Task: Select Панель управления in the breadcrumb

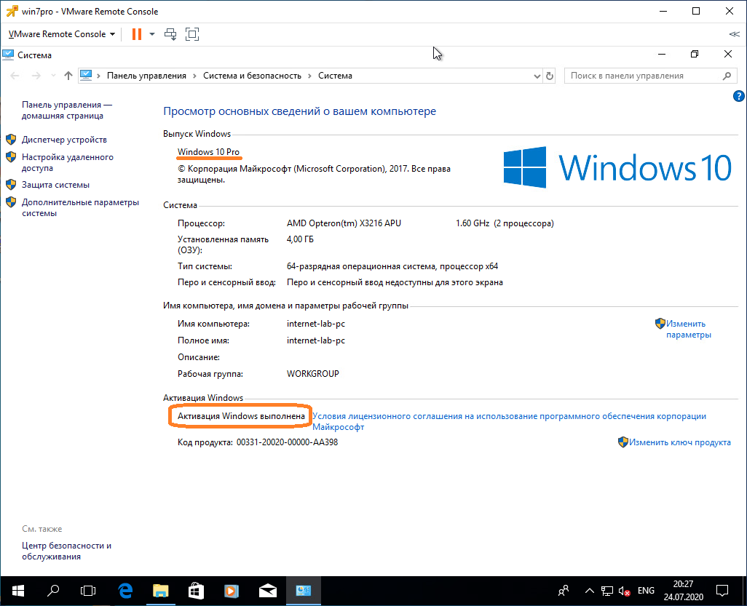Action: coord(146,76)
